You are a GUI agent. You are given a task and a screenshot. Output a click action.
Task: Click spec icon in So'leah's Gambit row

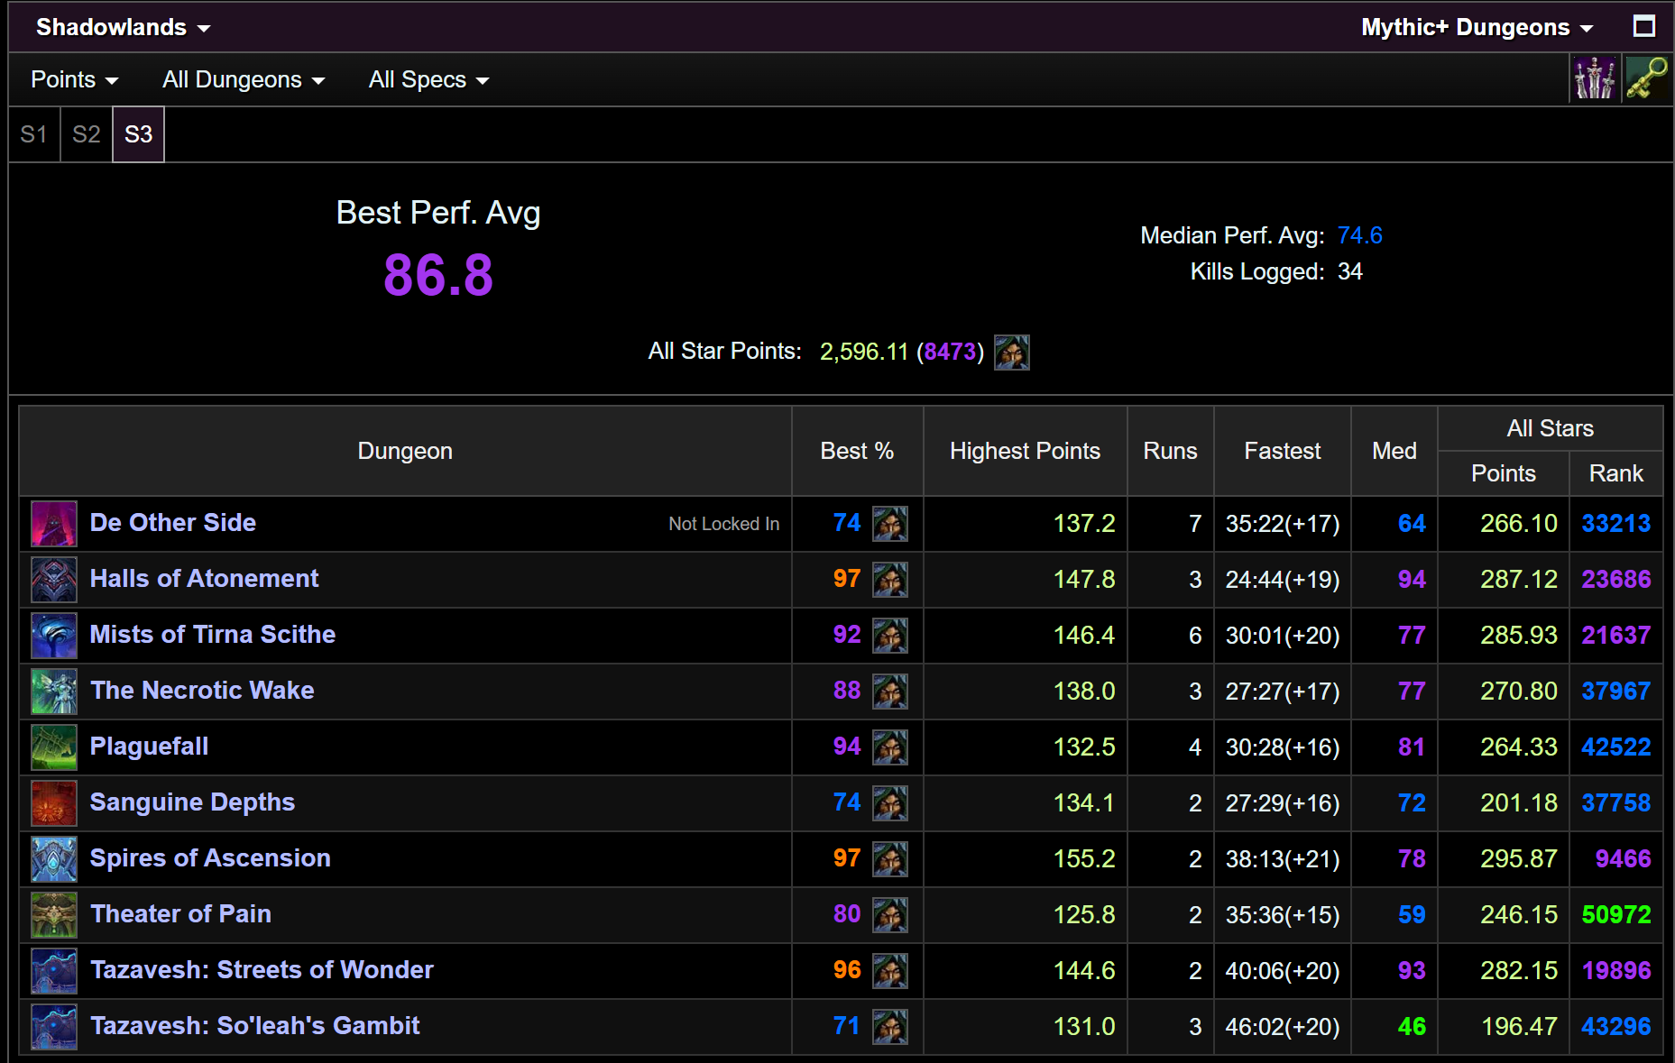[x=890, y=1027]
